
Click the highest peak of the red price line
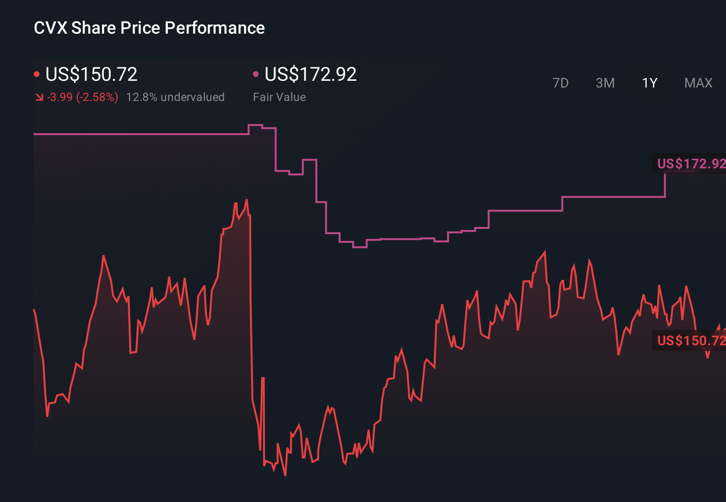tap(247, 200)
